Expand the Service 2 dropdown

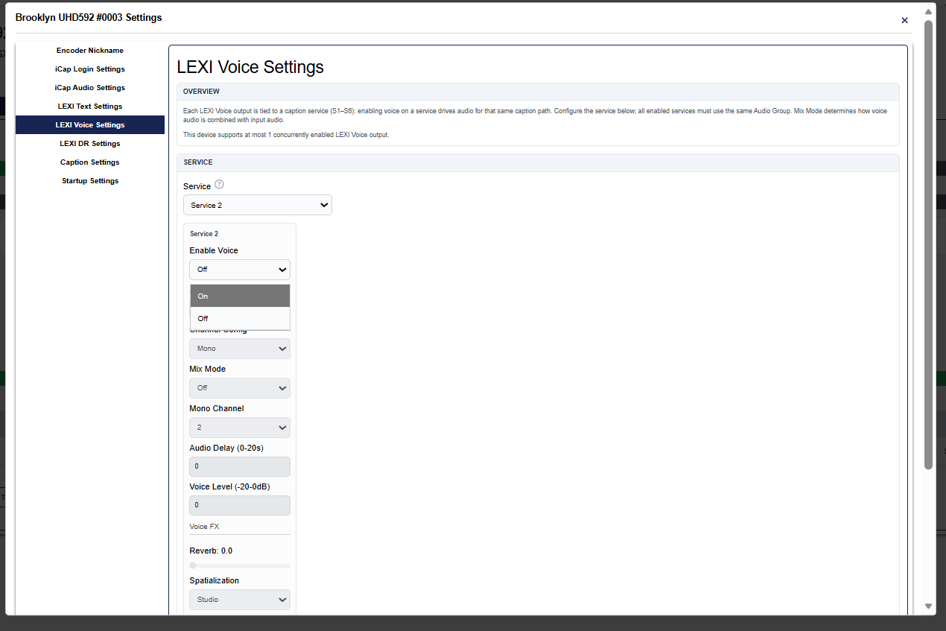[x=258, y=205]
